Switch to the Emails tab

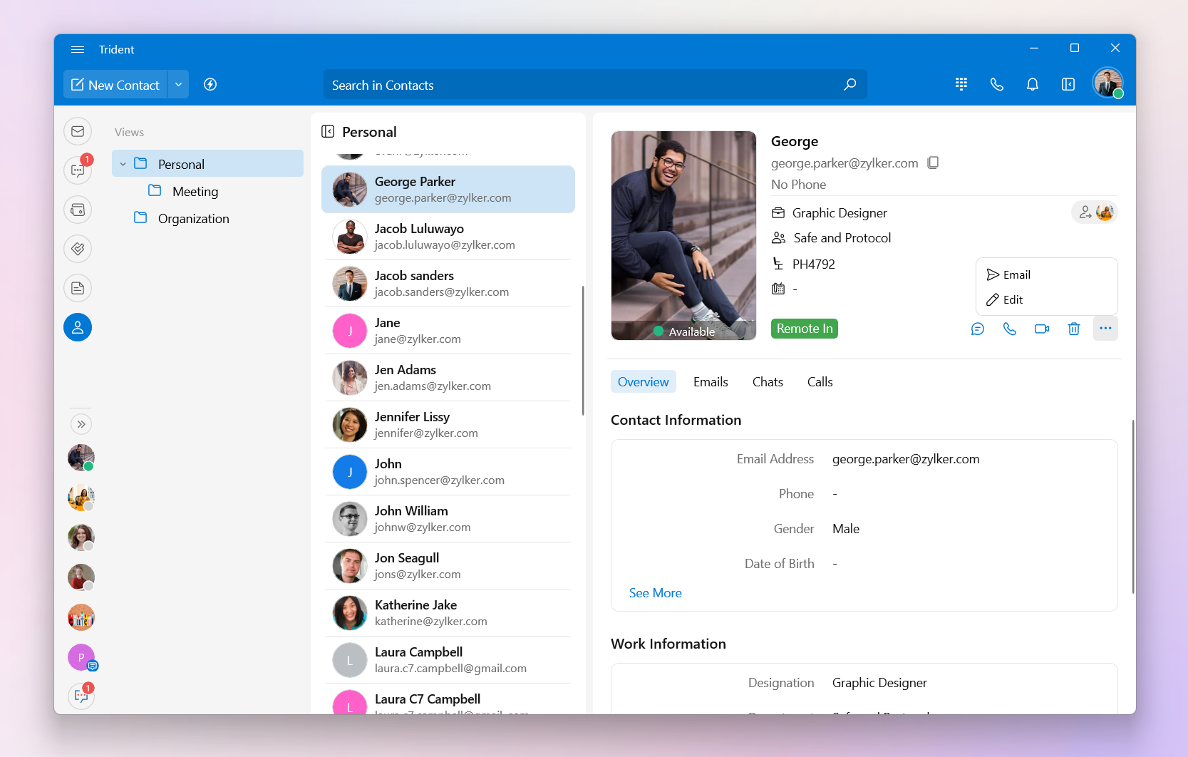coord(711,382)
